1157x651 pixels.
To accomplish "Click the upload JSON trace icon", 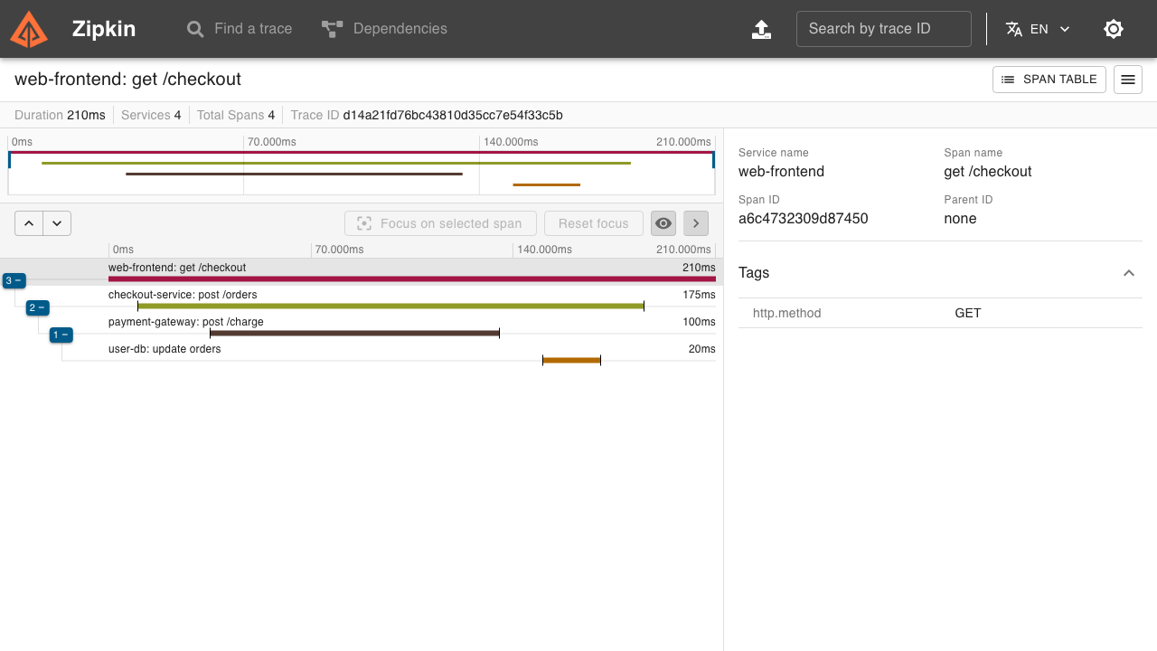I will (x=762, y=29).
